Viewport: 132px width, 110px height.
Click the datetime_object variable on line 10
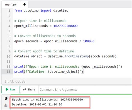pyautogui.click(x=28, y=56)
